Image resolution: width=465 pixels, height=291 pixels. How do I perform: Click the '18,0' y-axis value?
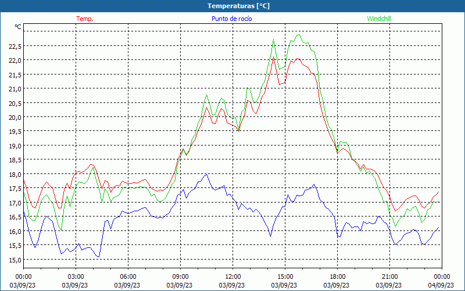[x=15, y=174]
